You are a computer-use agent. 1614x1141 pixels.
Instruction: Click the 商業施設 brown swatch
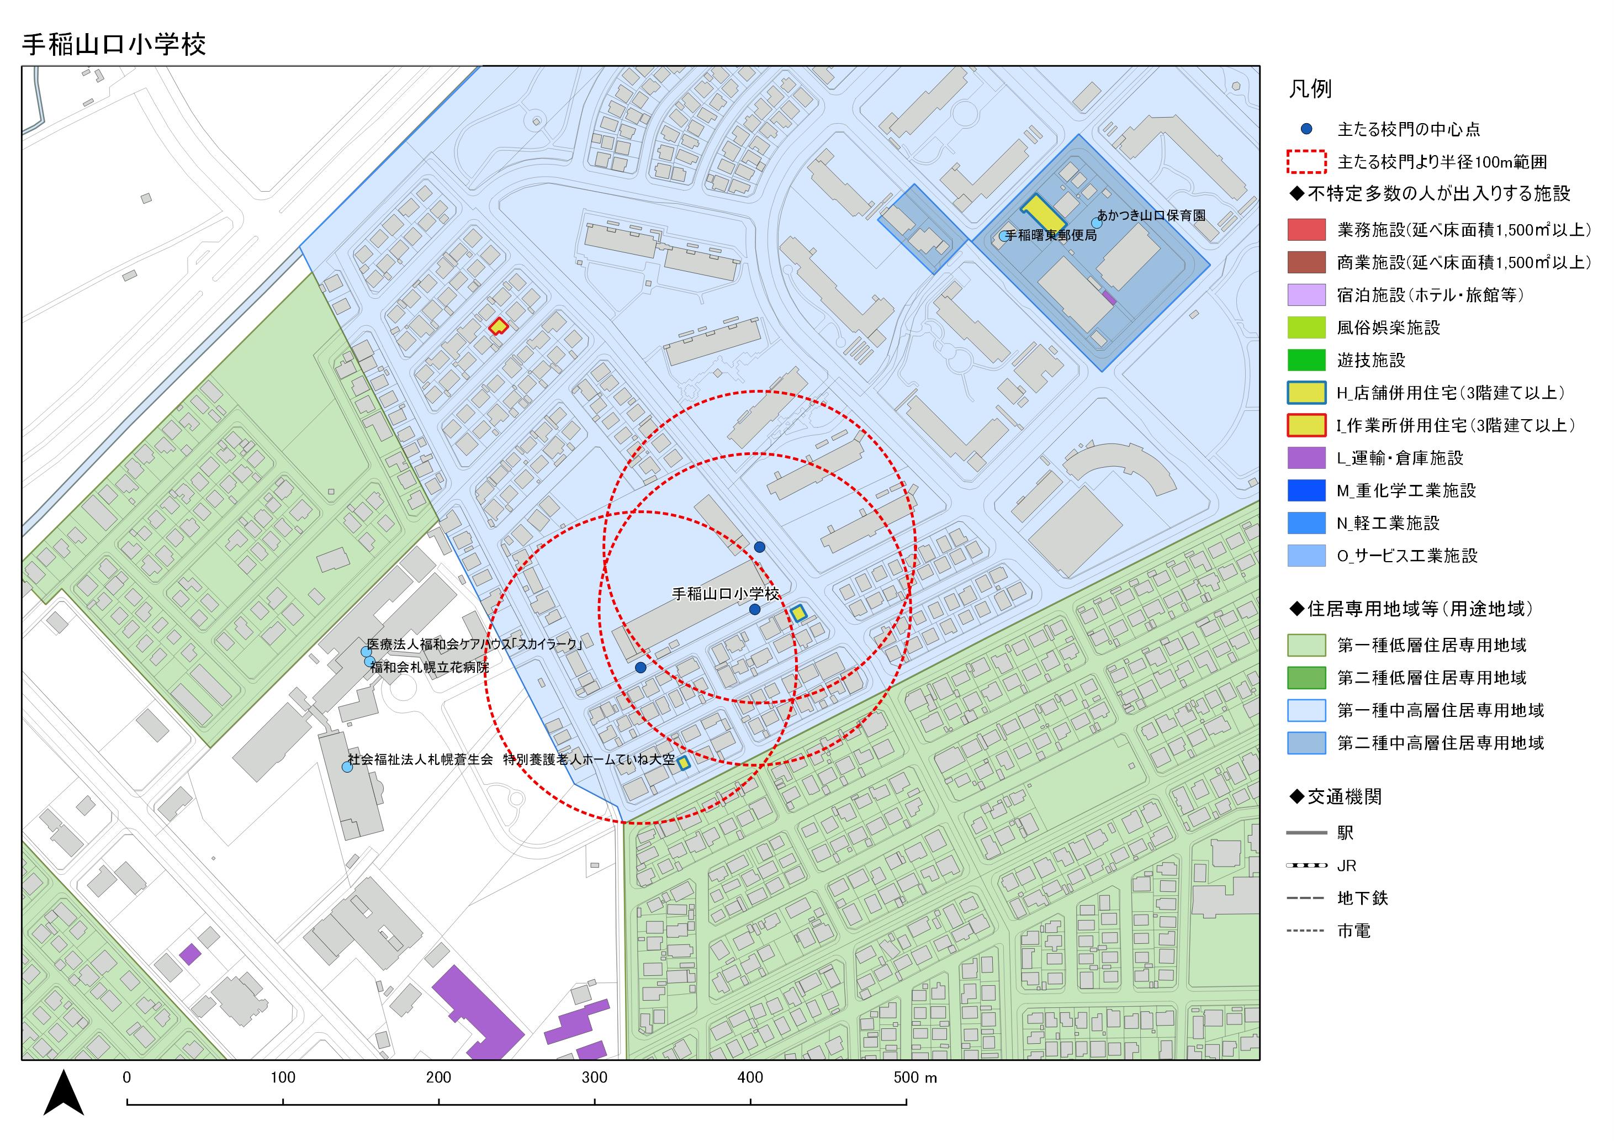pyautogui.click(x=1306, y=262)
